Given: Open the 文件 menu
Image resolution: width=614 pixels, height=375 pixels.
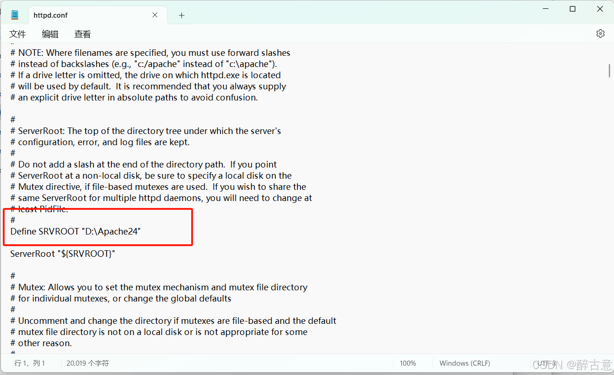Looking at the screenshot, I should click(x=18, y=34).
